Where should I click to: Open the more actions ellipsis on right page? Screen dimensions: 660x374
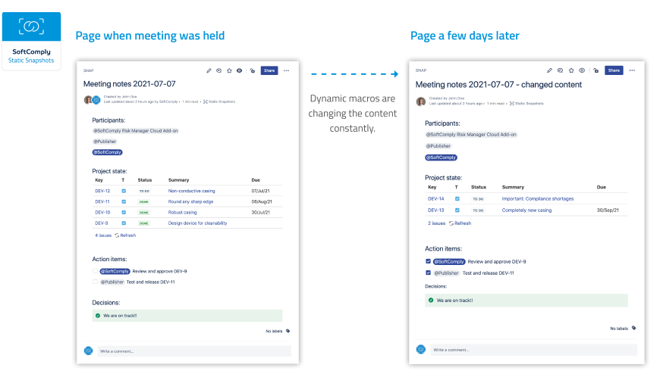[x=632, y=70]
